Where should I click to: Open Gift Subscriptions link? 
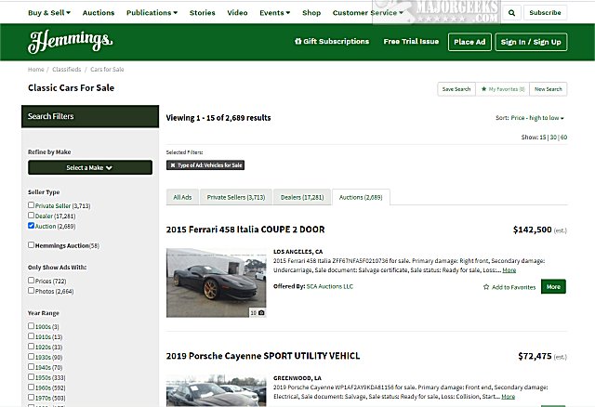(x=332, y=41)
